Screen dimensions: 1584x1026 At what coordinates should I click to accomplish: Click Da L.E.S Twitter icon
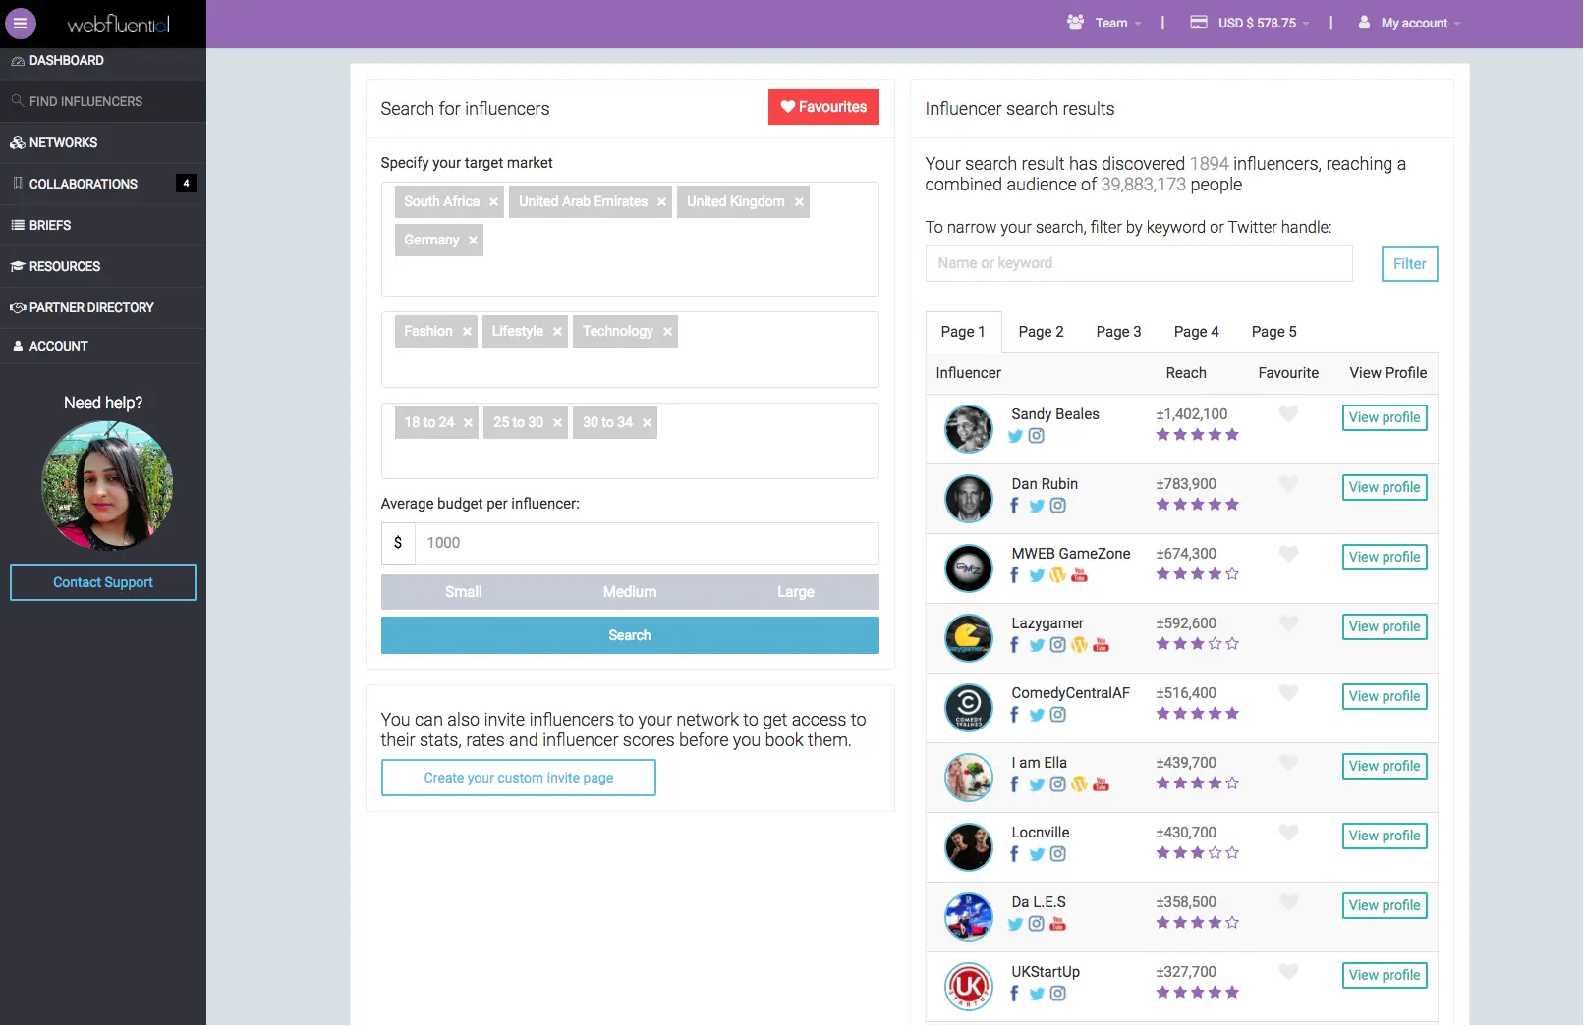(x=1015, y=924)
